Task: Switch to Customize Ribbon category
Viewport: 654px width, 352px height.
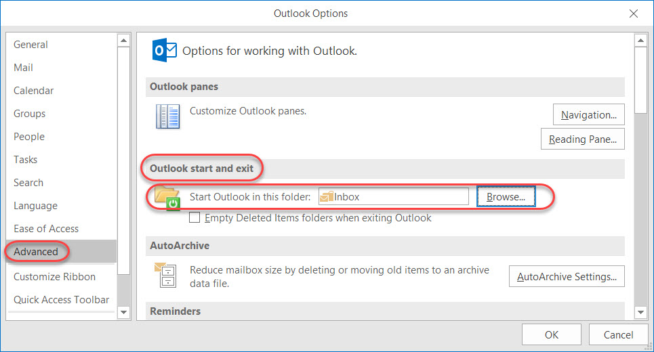Action: pos(55,277)
